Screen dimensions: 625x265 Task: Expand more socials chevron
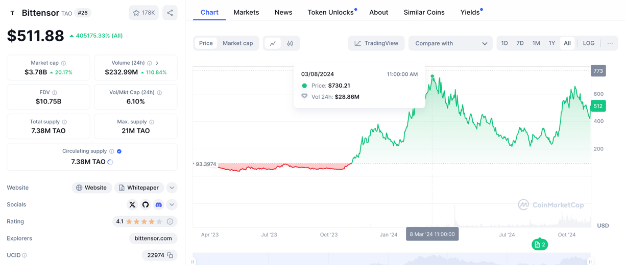click(x=172, y=205)
